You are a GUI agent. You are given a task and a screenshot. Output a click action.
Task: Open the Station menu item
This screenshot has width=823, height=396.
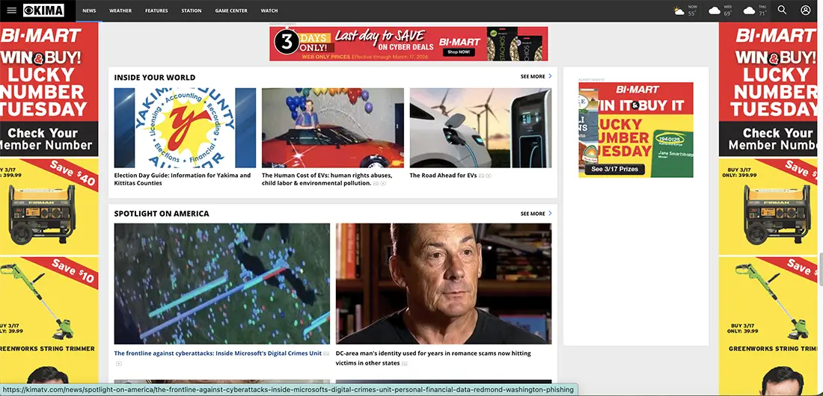pos(192,10)
